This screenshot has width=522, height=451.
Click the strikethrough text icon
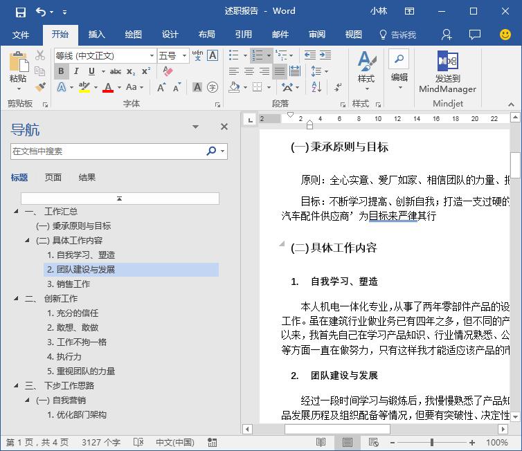pos(115,71)
